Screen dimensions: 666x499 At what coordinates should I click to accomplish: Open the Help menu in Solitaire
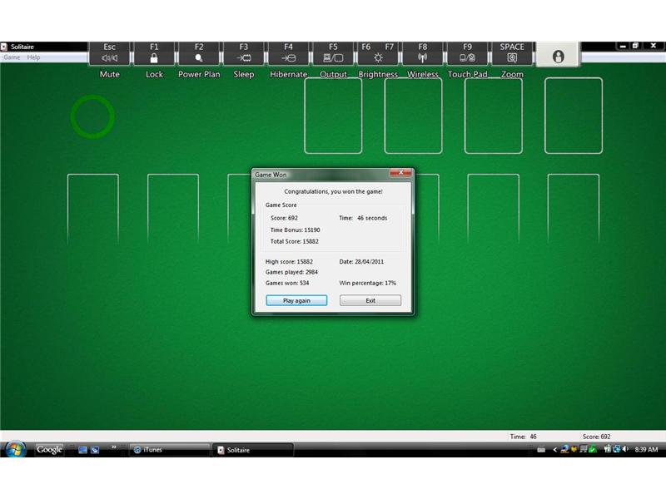coord(33,57)
